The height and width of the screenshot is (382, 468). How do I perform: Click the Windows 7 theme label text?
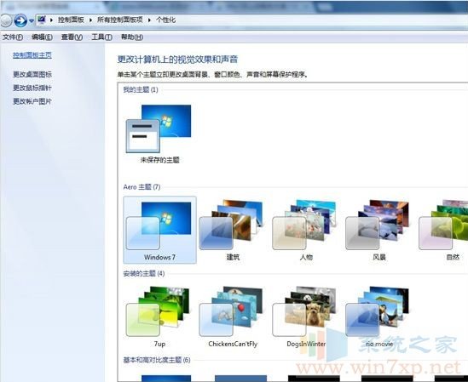click(159, 257)
